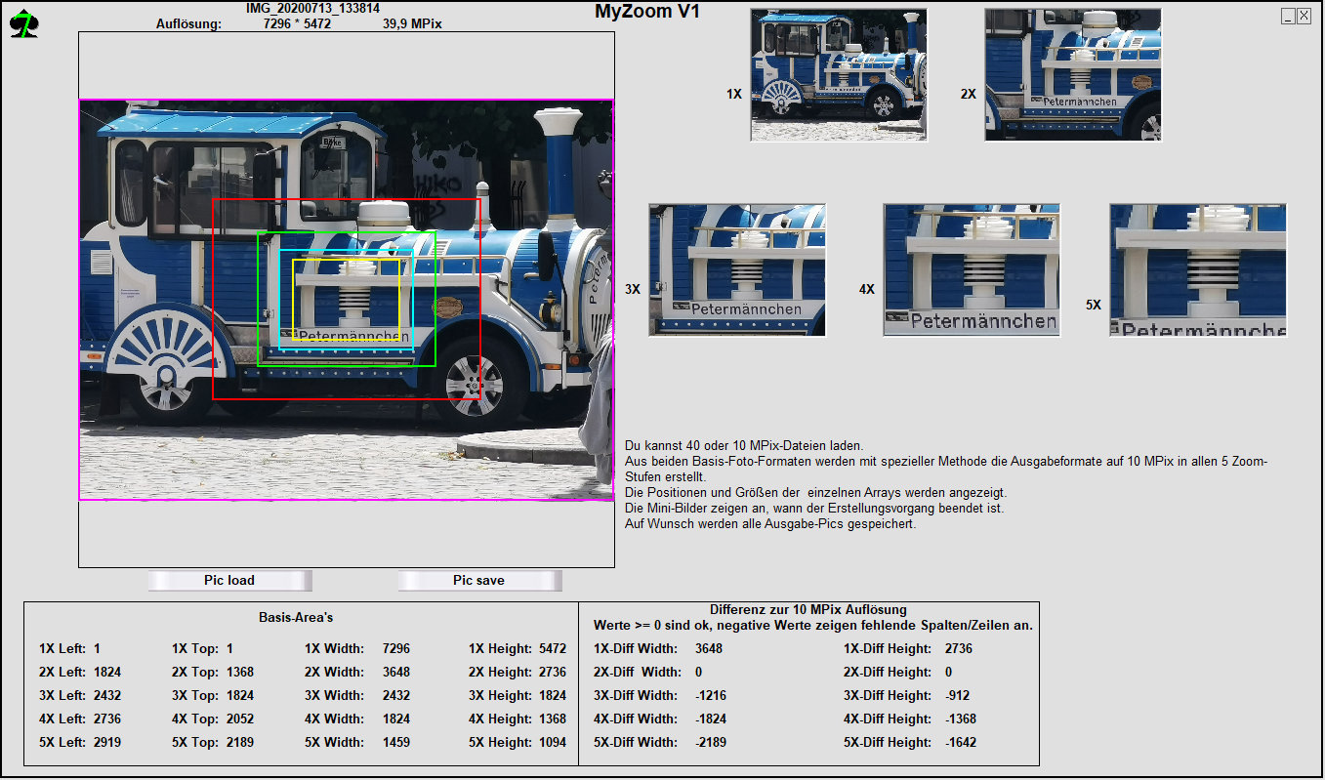This screenshot has width=1325, height=780.
Task: Select the file name IMG_20200713_133814
Action: pyautogui.click(x=312, y=8)
